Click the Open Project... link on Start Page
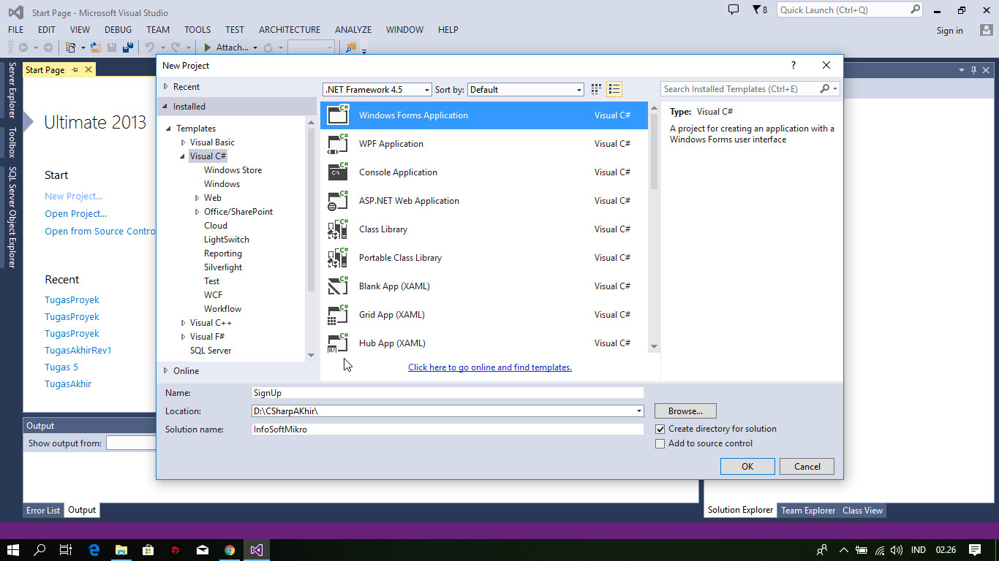Viewport: 999px width, 561px height. [x=76, y=214]
